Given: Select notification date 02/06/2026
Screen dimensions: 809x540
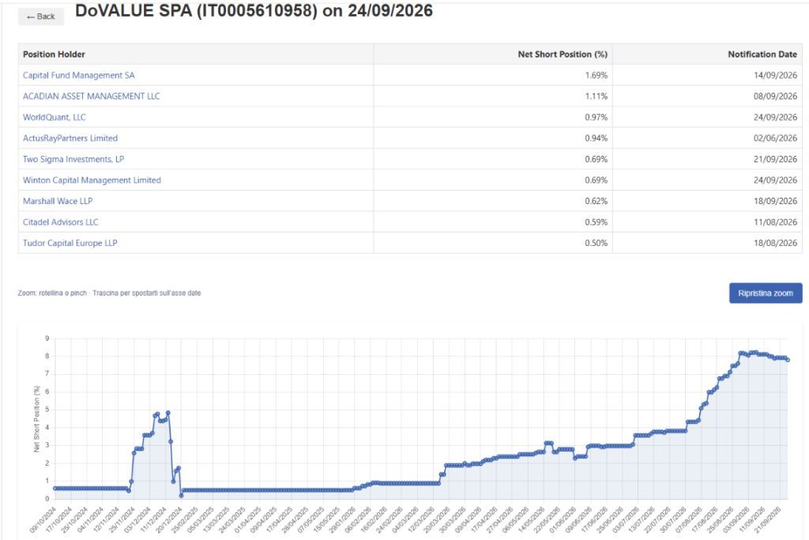Looking at the screenshot, I should pos(775,138).
